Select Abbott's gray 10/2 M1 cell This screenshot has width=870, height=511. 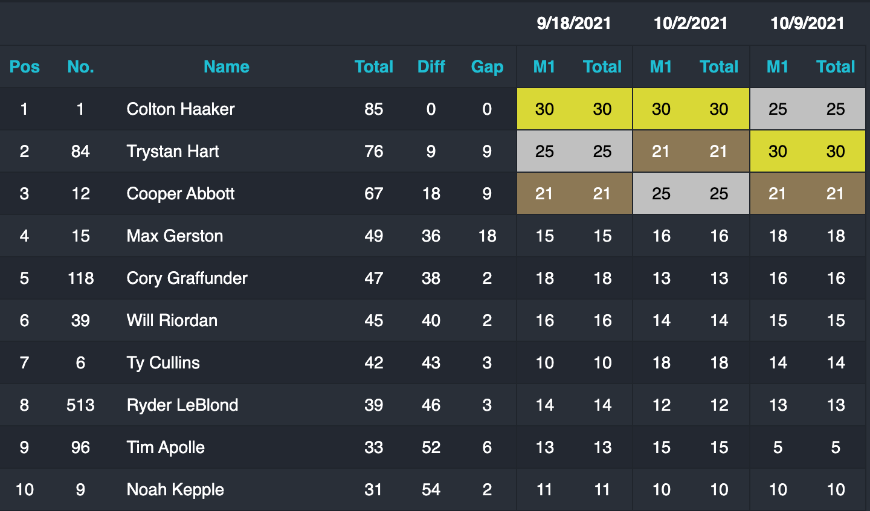[661, 194]
